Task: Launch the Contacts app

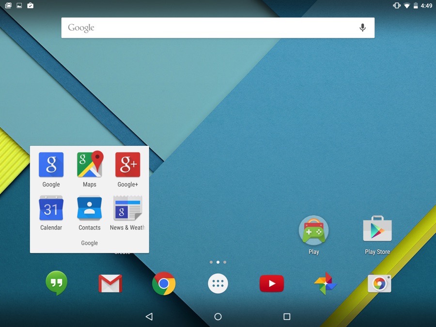Action: [x=89, y=208]
